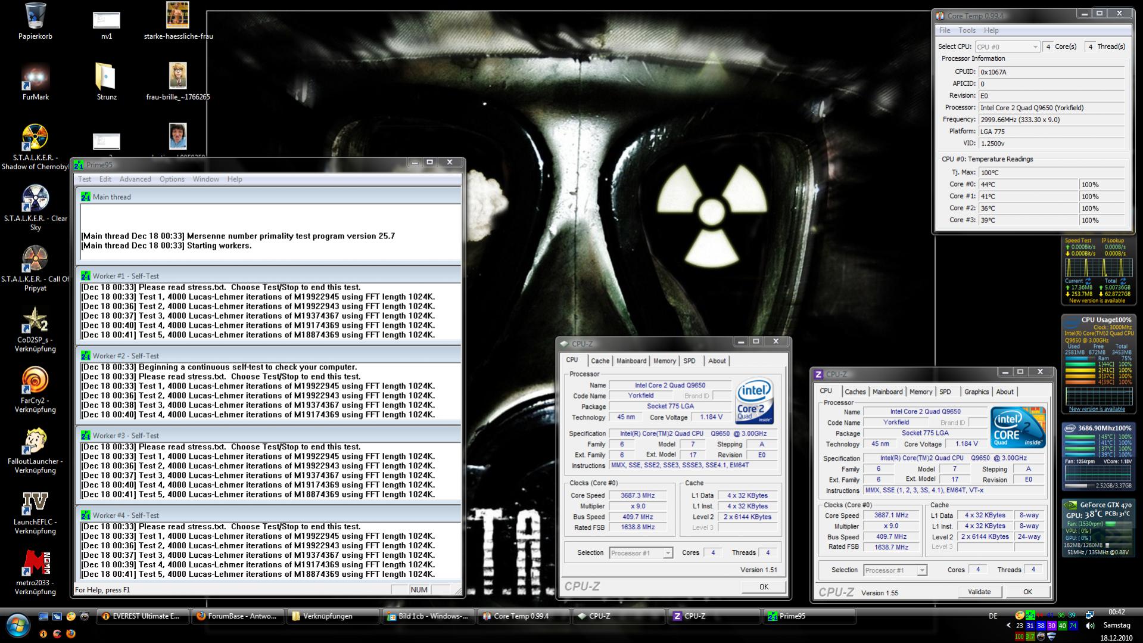The height and width of the screenshot is (643, 1143).
Task: Switch to Verknüpfungen folder taskbar button
Action: coord(334,616)
